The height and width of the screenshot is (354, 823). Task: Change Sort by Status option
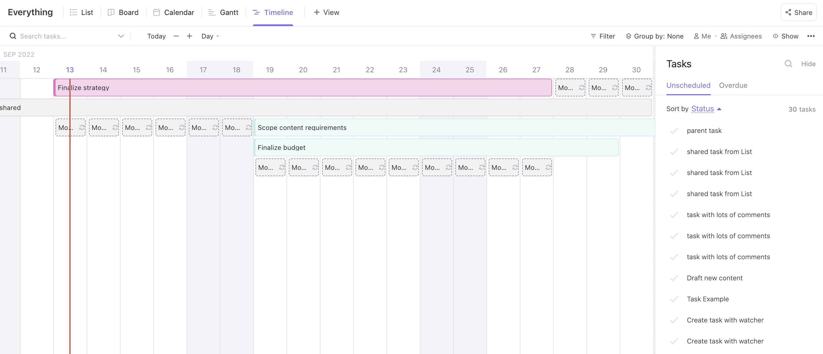(702, 109)
